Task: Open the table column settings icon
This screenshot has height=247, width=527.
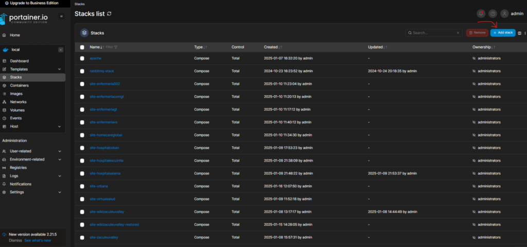Action: (x=519, y=33)
